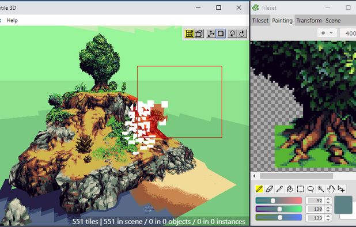This screenshot has height=227, width=356.
Task: Click the redo arrow in viewport toolbar
Action: click(x=242, y=33)
